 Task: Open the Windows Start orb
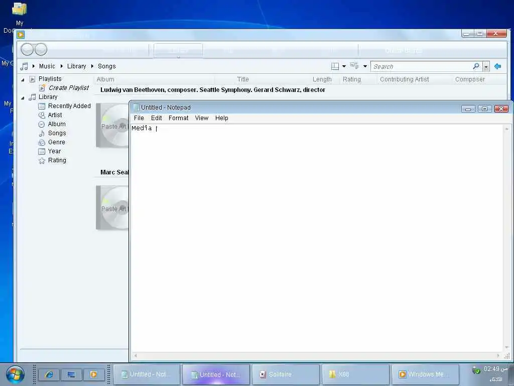coord(15,374)
